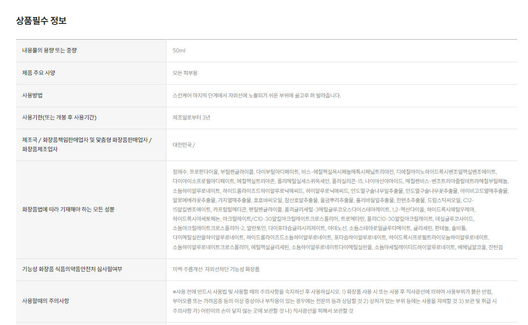Select the 미백·주름개선·자외선차단 기능성 화장품 value

(216, 269)
